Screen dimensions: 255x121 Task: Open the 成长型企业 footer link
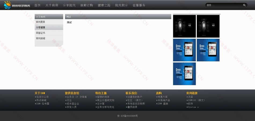click(73, 104)
